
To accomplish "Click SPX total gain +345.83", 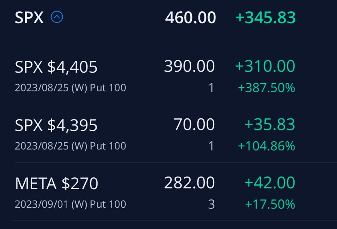I will coord(265,18).
